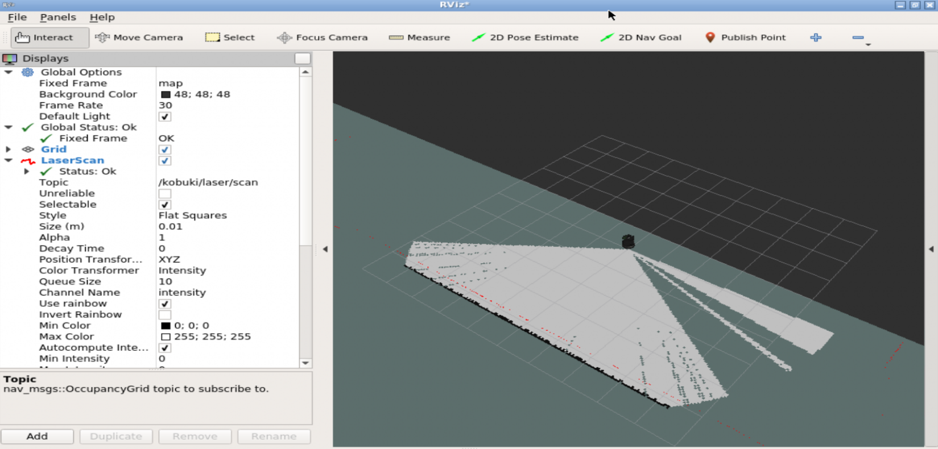Click the Add display button
The width and height of the screenshot is (938, 449).
click(37, 436)
